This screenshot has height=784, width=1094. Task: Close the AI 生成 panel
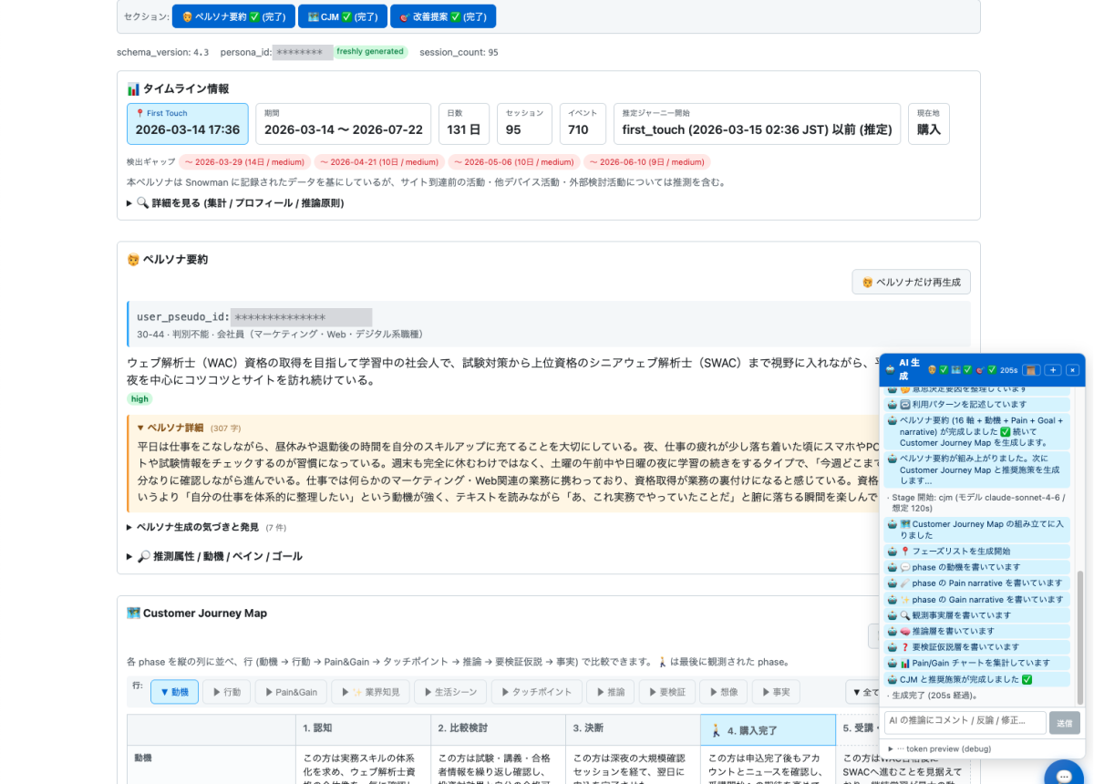point(1072,370)
